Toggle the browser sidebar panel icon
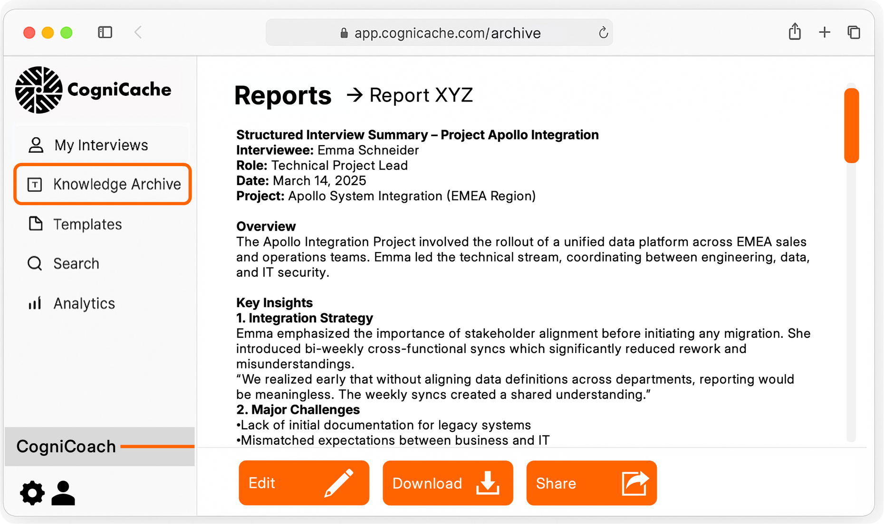 [105, 32]
